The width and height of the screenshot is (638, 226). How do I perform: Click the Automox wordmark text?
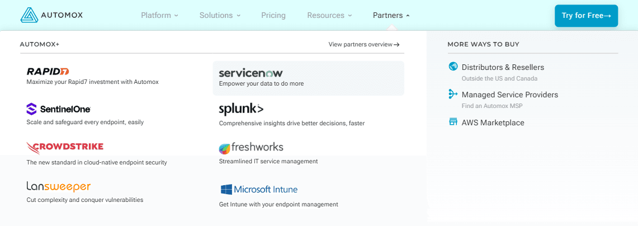[62, 15]
